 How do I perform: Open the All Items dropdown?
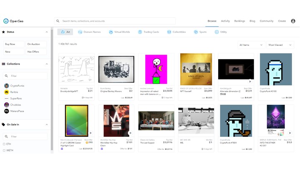tap(250, 45)
